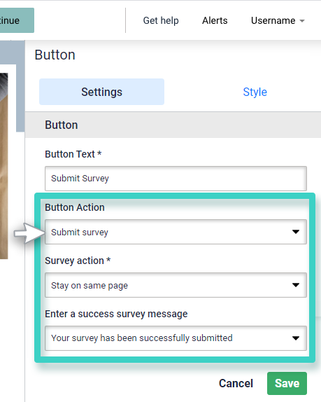Screen dimensions: 321x402
Task: Click the partially visible Continue button
Action: point(17,20)
